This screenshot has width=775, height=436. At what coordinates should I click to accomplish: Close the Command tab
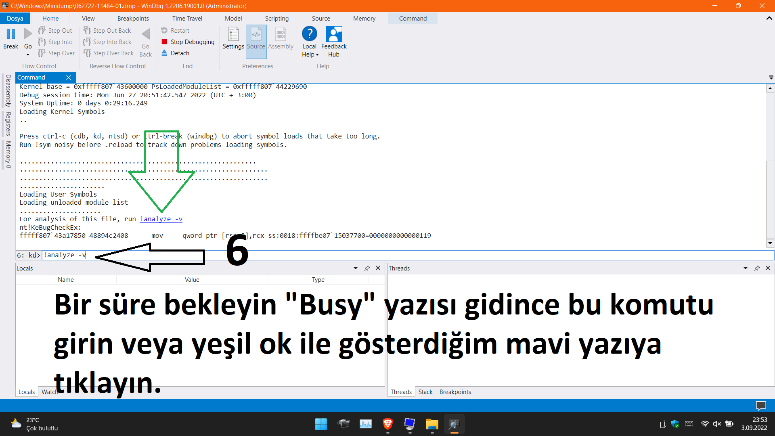click(69, 78)
